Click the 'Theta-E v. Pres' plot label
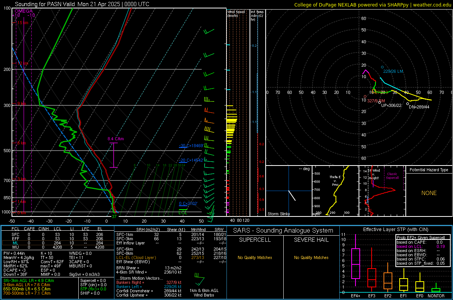 (335, 180)
